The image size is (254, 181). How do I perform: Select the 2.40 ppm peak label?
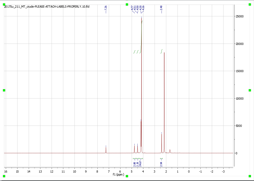[161, 8]
